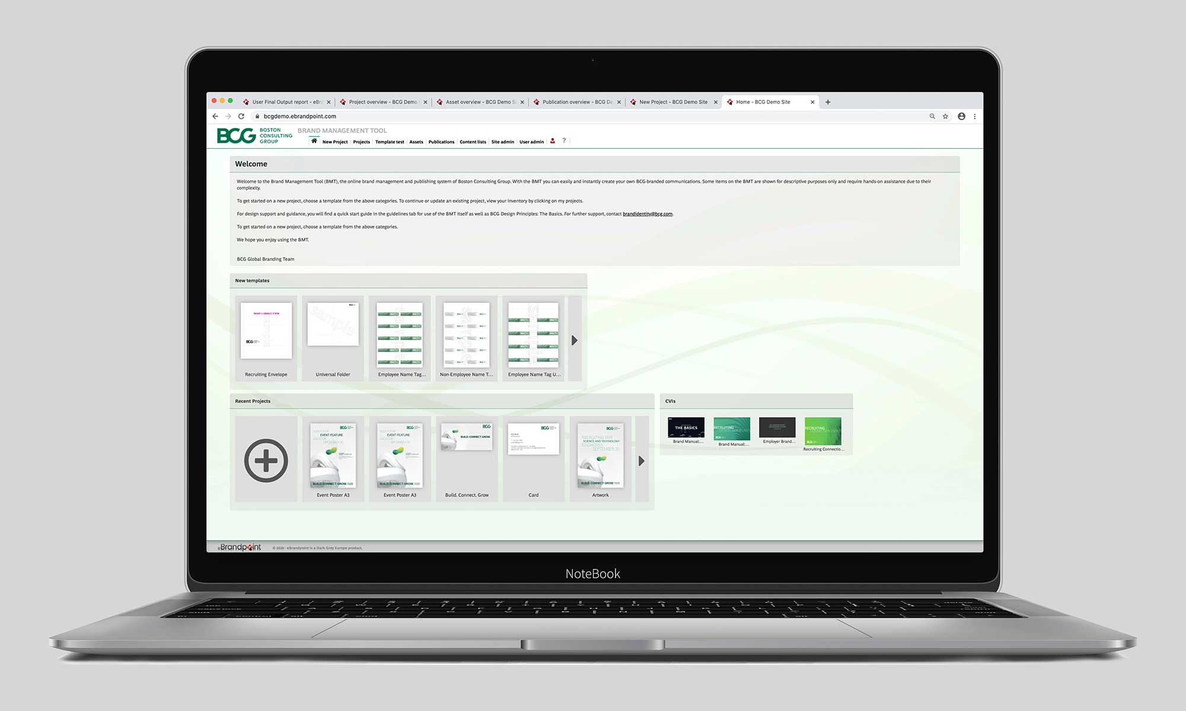
Task: Click the browser zoom magnifier icon
Action: (x=932, y=117)
